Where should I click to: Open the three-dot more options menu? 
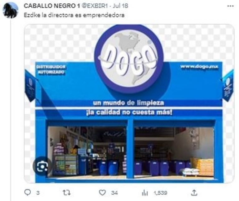click(230, 6)
